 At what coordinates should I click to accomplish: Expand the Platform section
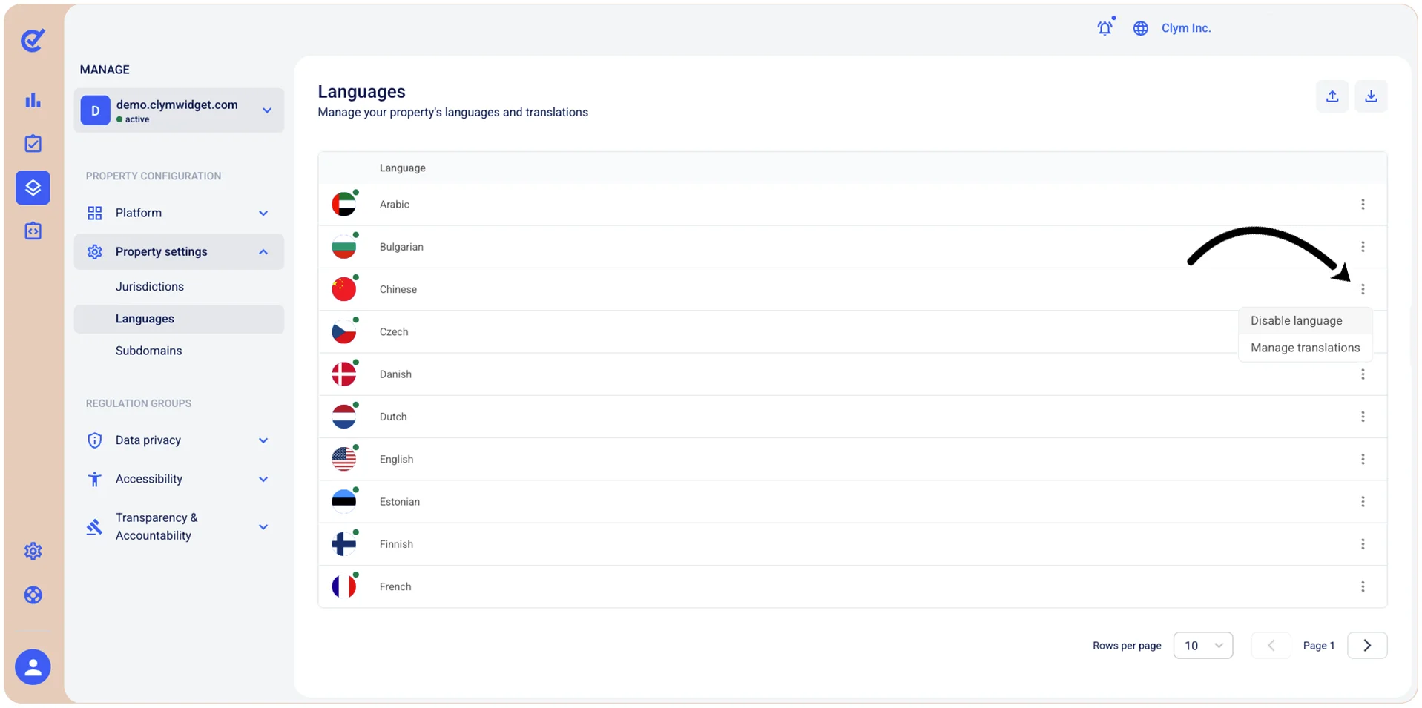[x=179, y=213]
